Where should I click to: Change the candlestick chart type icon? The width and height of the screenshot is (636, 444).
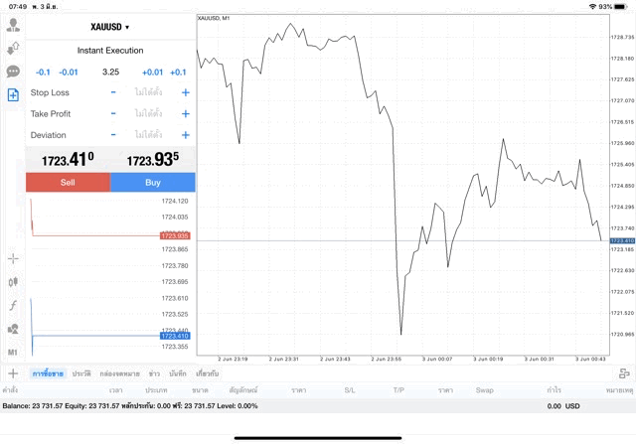point(13,281)
